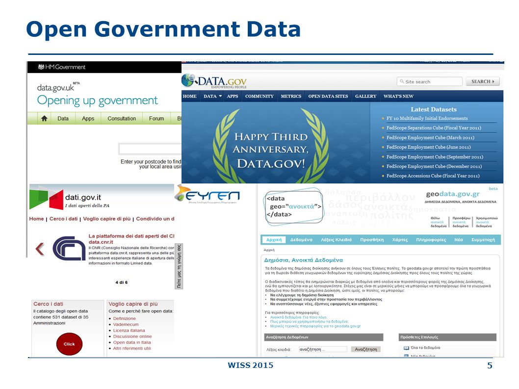The image size is (519, 389).
Task: Open FedScope Employment Cube (March 2011)
Action: point(430,137)
